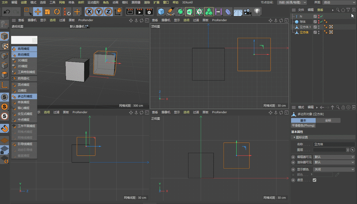Image resolution: width=357 pixels, height=204 pixels.
Task: Click the 平滑着色(Phong) button
Action: (x=303, y=126)
